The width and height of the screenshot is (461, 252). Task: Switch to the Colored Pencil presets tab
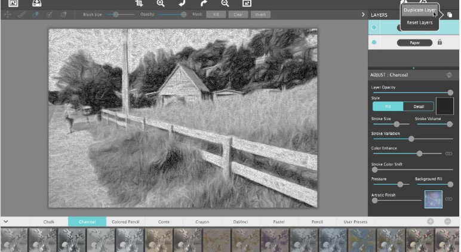click(x=125, y=222)
